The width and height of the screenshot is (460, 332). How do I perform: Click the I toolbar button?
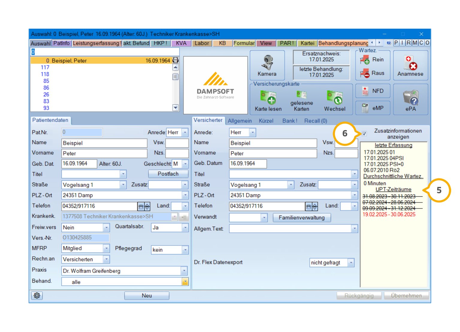click(x=402, y=43)
